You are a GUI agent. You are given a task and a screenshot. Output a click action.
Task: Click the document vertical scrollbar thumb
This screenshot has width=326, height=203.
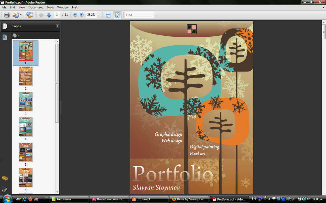pos(324,32)
